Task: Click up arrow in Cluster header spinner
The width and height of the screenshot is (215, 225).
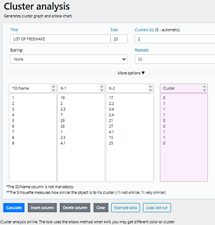Action: click(x=204, y=86)
